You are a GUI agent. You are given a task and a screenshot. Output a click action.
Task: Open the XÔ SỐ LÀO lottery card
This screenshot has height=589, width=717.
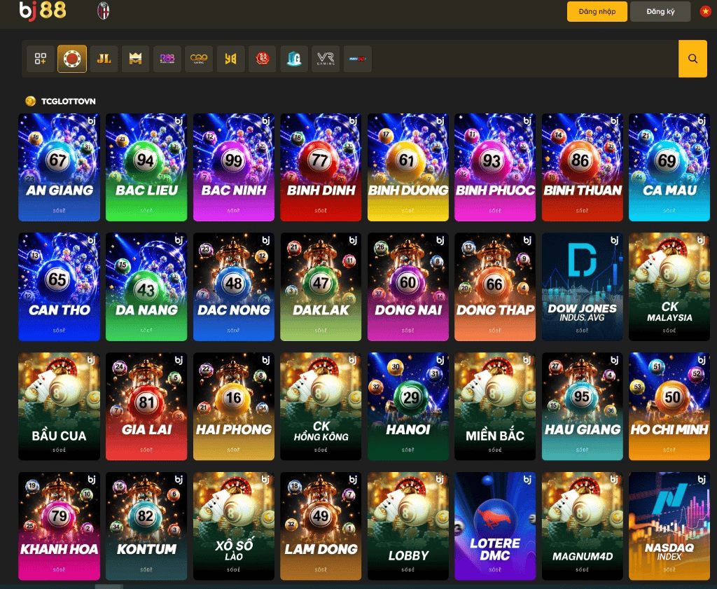(x=234, y=527)
